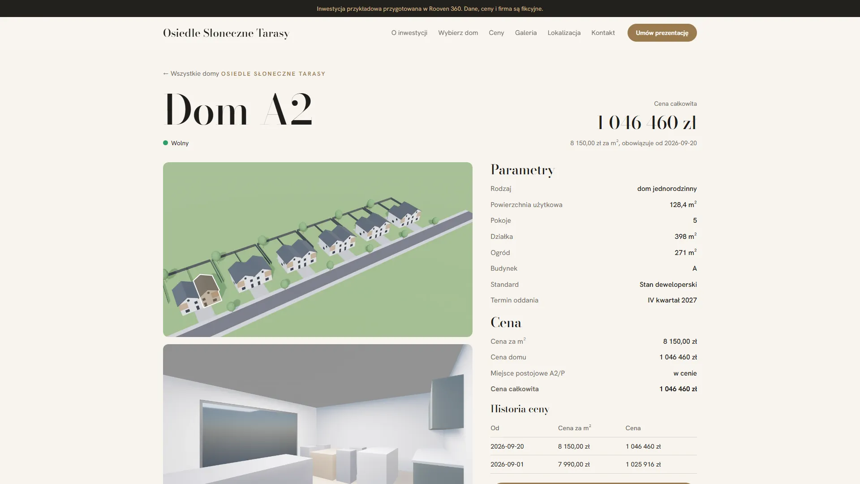Open the Galeria navigation link
This screenshot has height=484, width=860.
click(525, 33)
